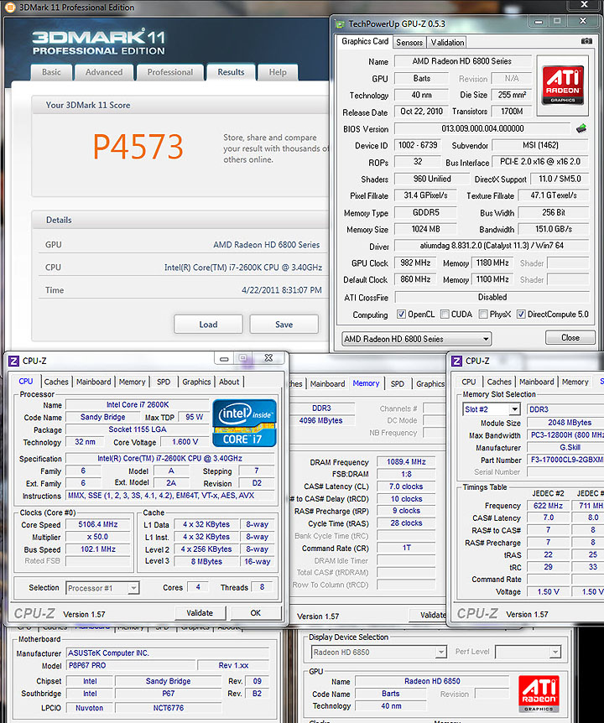Click the Intel Core i7 logo in CPU-Z
Image resolution: width=604 pixels, height=723 pixels.
tap(244, 424)
